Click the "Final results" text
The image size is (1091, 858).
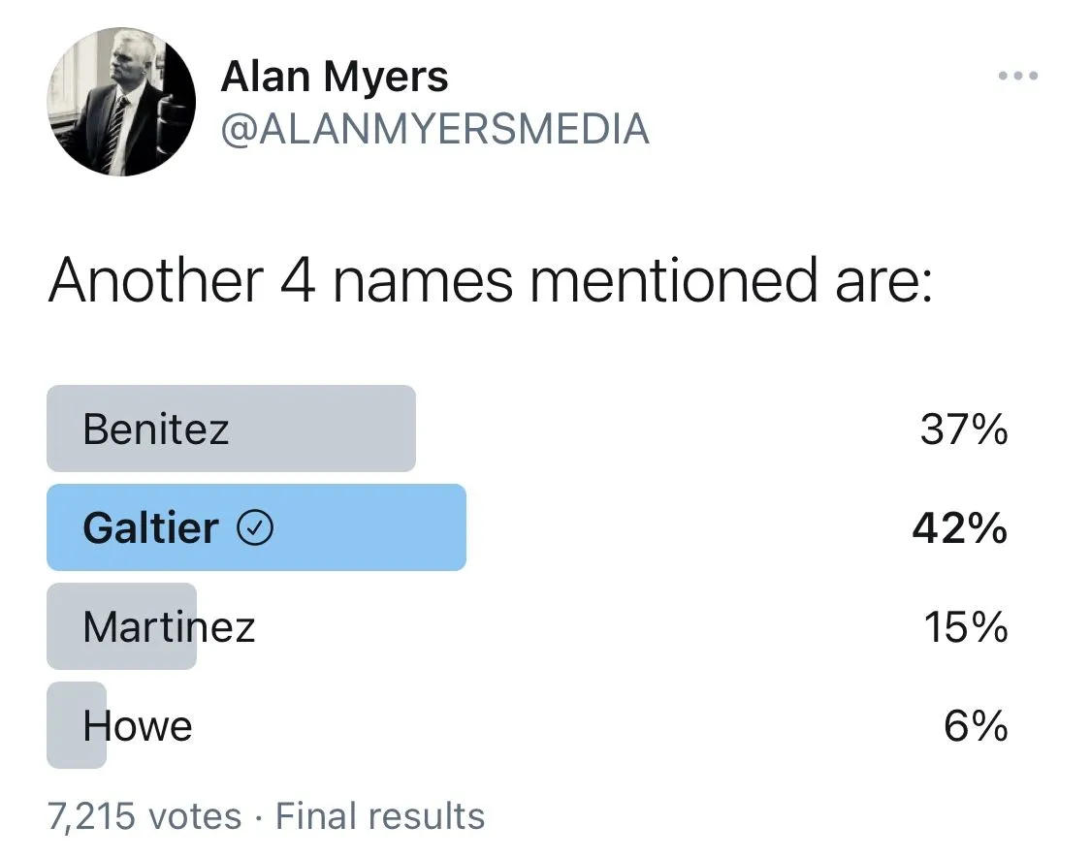pos(380,816)
